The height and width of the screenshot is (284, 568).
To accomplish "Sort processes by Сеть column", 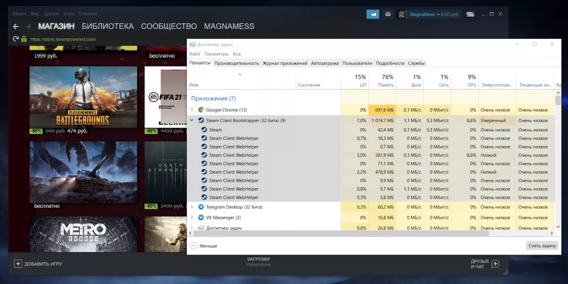I will tap(437, 81).
